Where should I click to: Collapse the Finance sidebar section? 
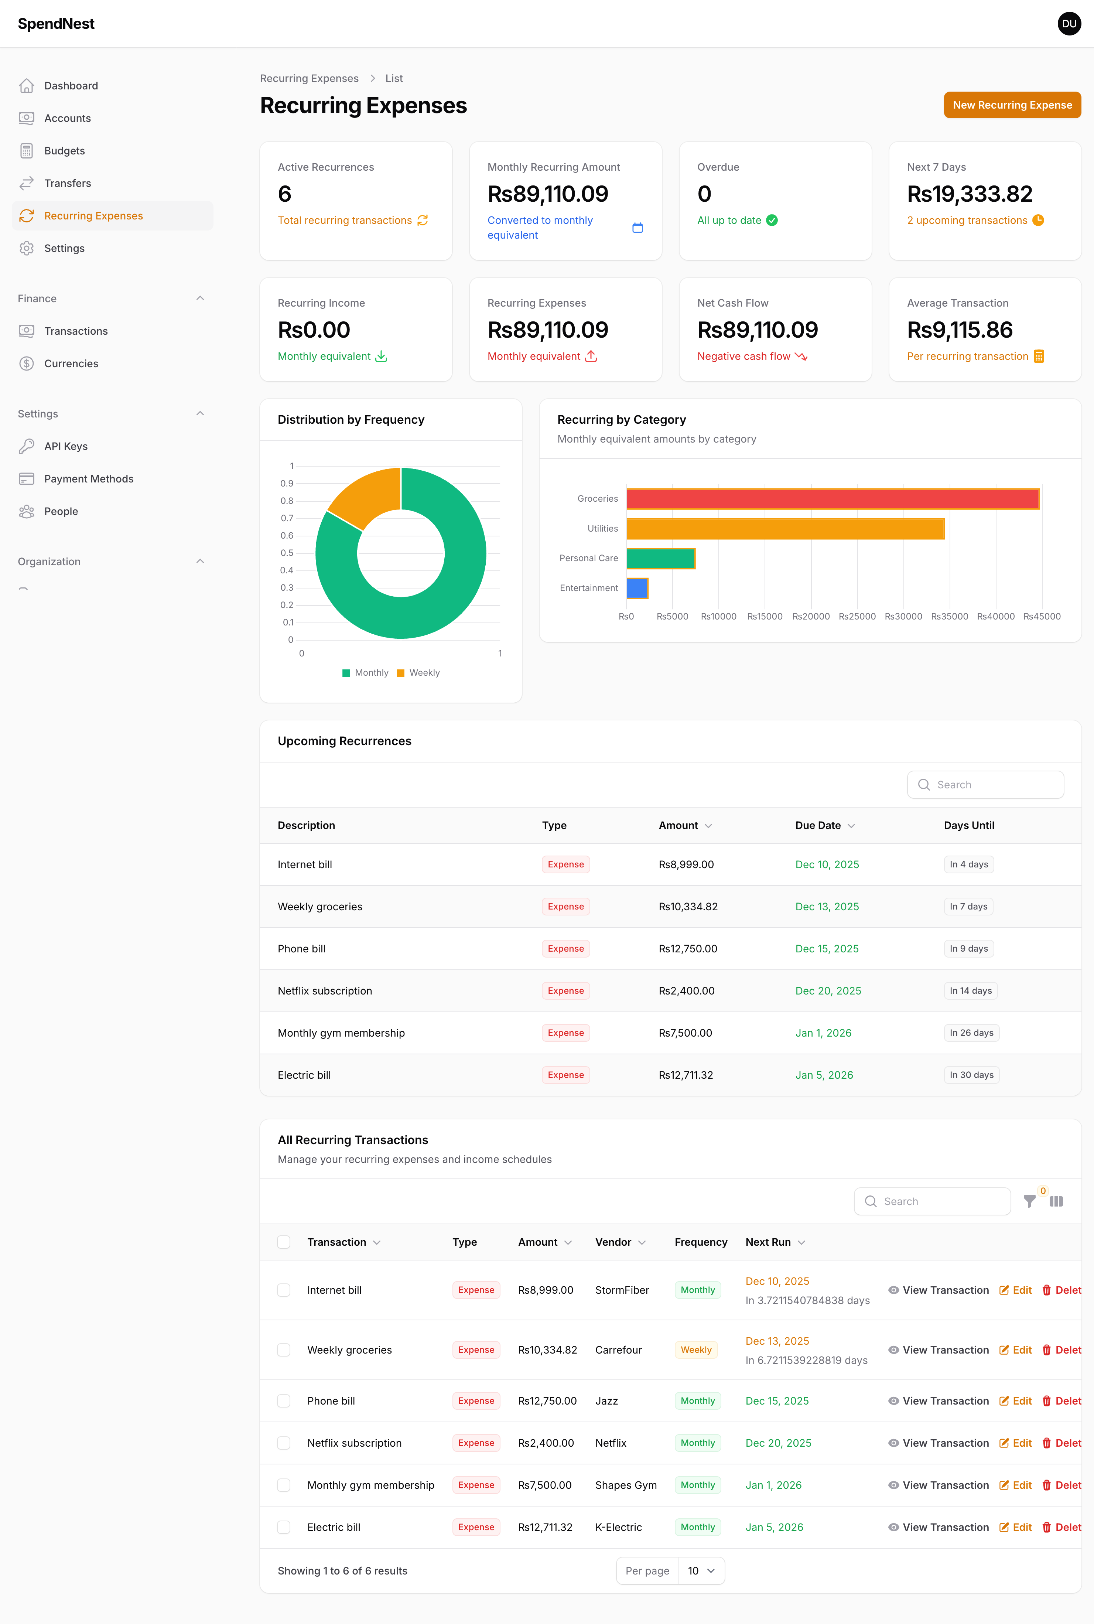[200, 299]
